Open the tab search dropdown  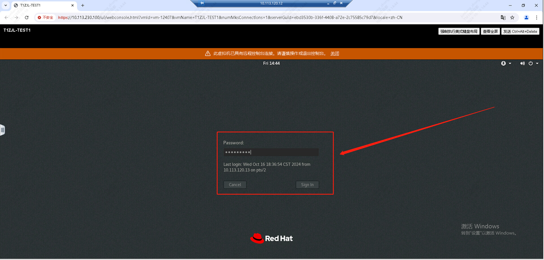coord(5,5)
